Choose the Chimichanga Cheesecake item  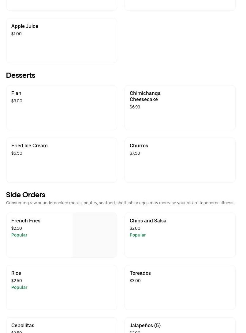[x=180, y=108]
